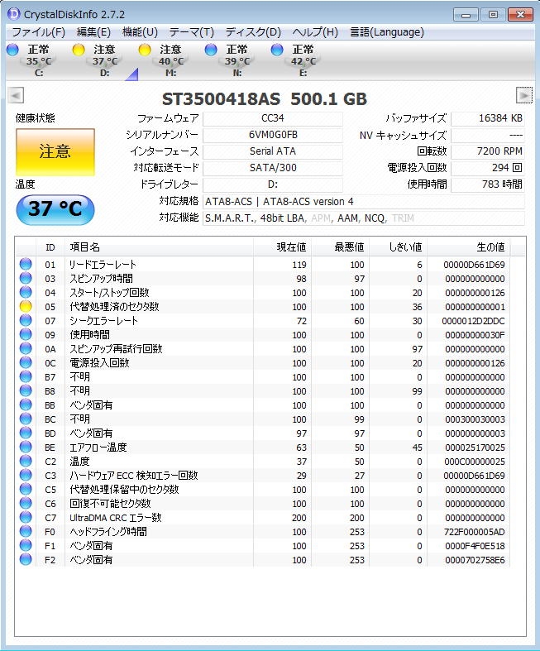Click the drive letter field D:

(273, 184)
